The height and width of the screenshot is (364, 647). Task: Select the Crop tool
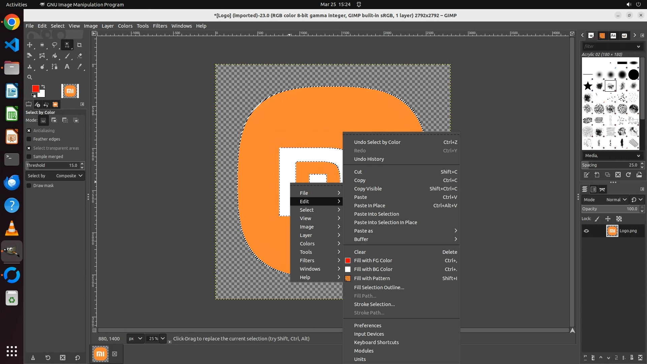80,45
